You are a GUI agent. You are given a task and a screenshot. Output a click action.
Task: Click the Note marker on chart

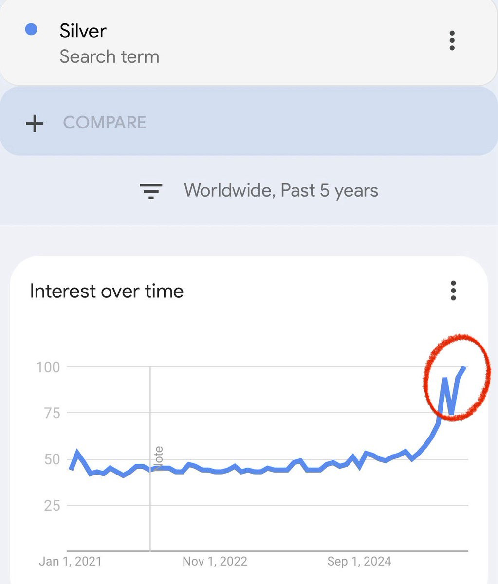[x=159, y=458]
